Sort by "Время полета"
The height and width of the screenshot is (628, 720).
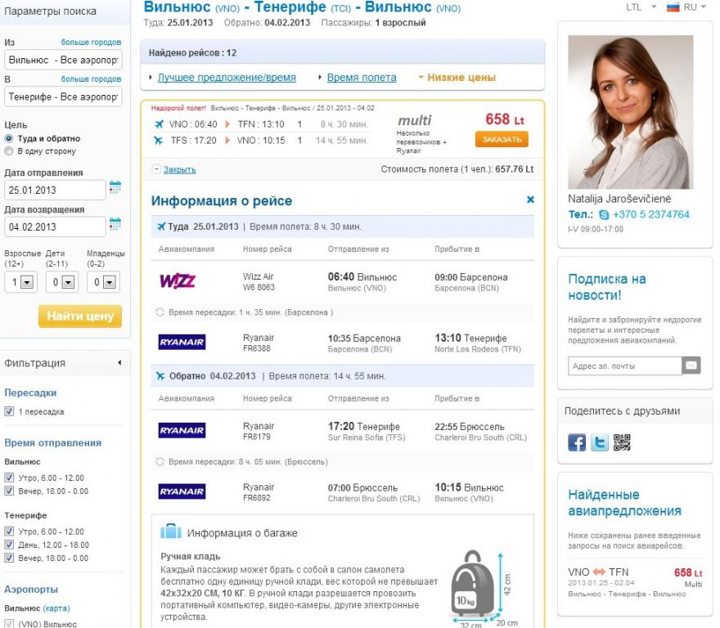(362, 78)
